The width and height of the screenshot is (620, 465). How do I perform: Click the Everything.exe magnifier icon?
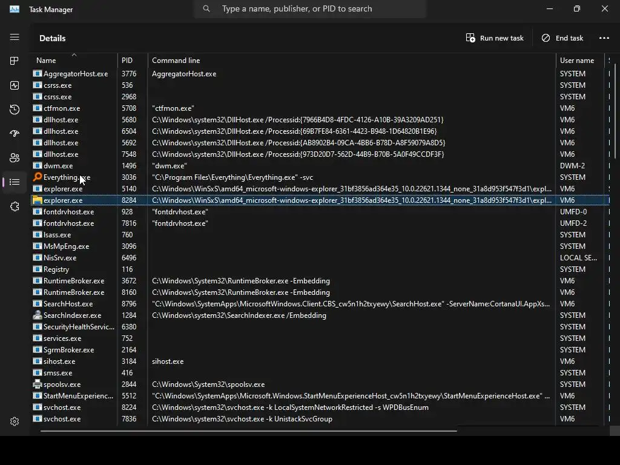[37, 177]
